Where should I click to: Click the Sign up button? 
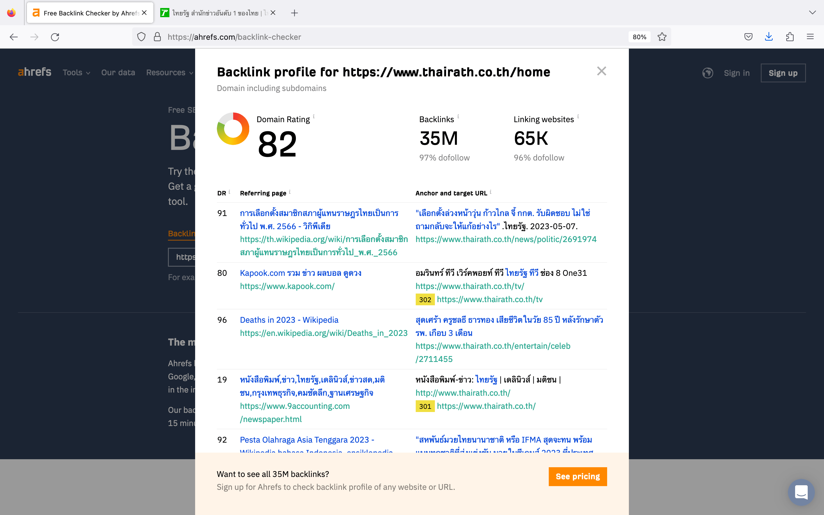tap(783, 73)
